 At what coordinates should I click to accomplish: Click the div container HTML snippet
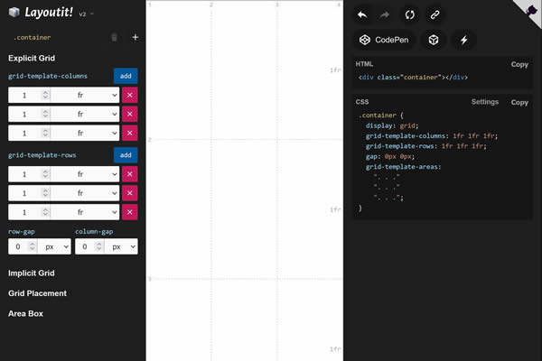tap(413, 78)
